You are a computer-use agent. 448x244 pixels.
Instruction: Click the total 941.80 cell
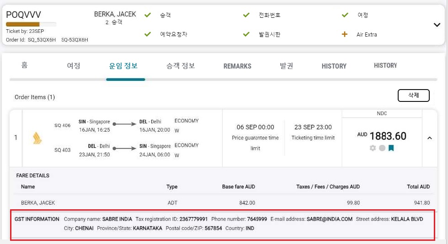(x=421, y=203)
